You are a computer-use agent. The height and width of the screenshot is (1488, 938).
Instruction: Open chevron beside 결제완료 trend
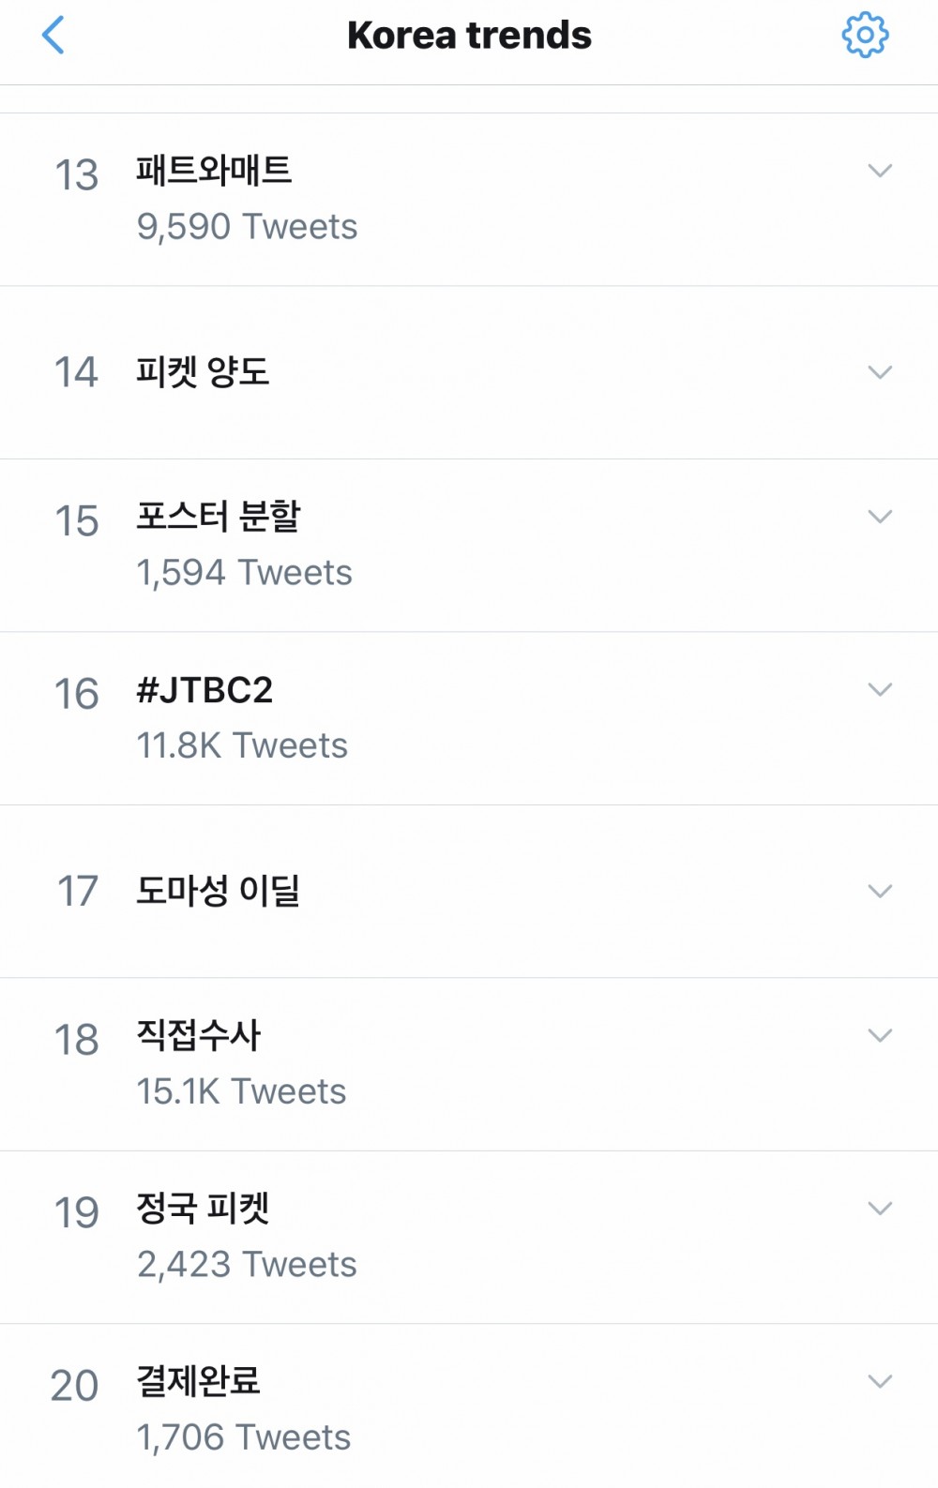click(880, 1381)
